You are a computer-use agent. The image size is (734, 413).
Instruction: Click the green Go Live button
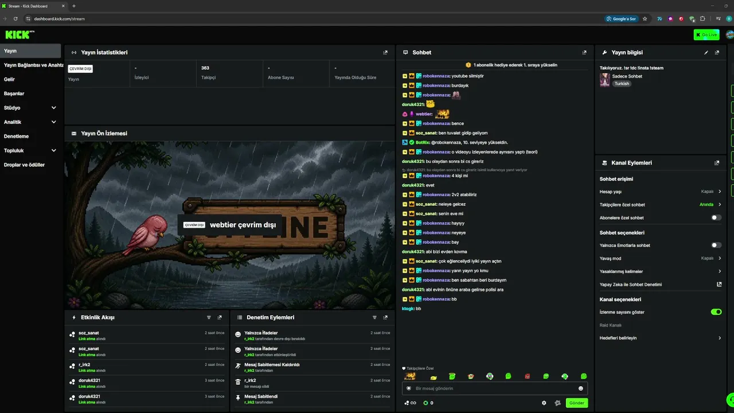tap(706, 34)
